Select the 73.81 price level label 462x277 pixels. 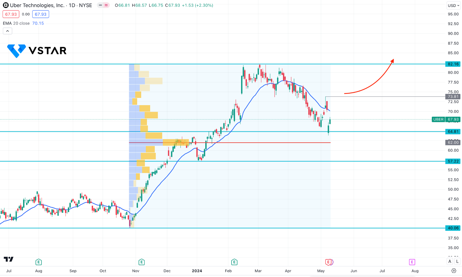pyautogui.click(x=453, y=97)
